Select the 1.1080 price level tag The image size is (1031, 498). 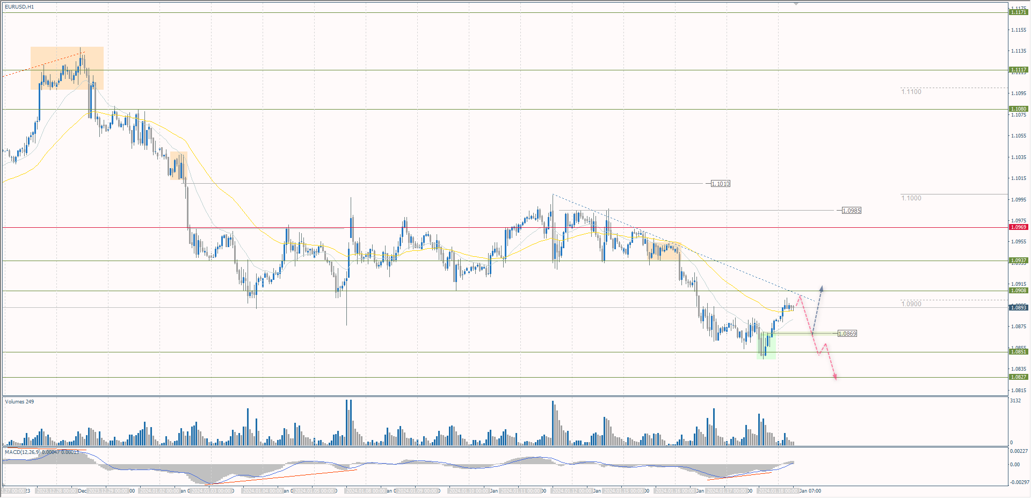point(1019,109)
